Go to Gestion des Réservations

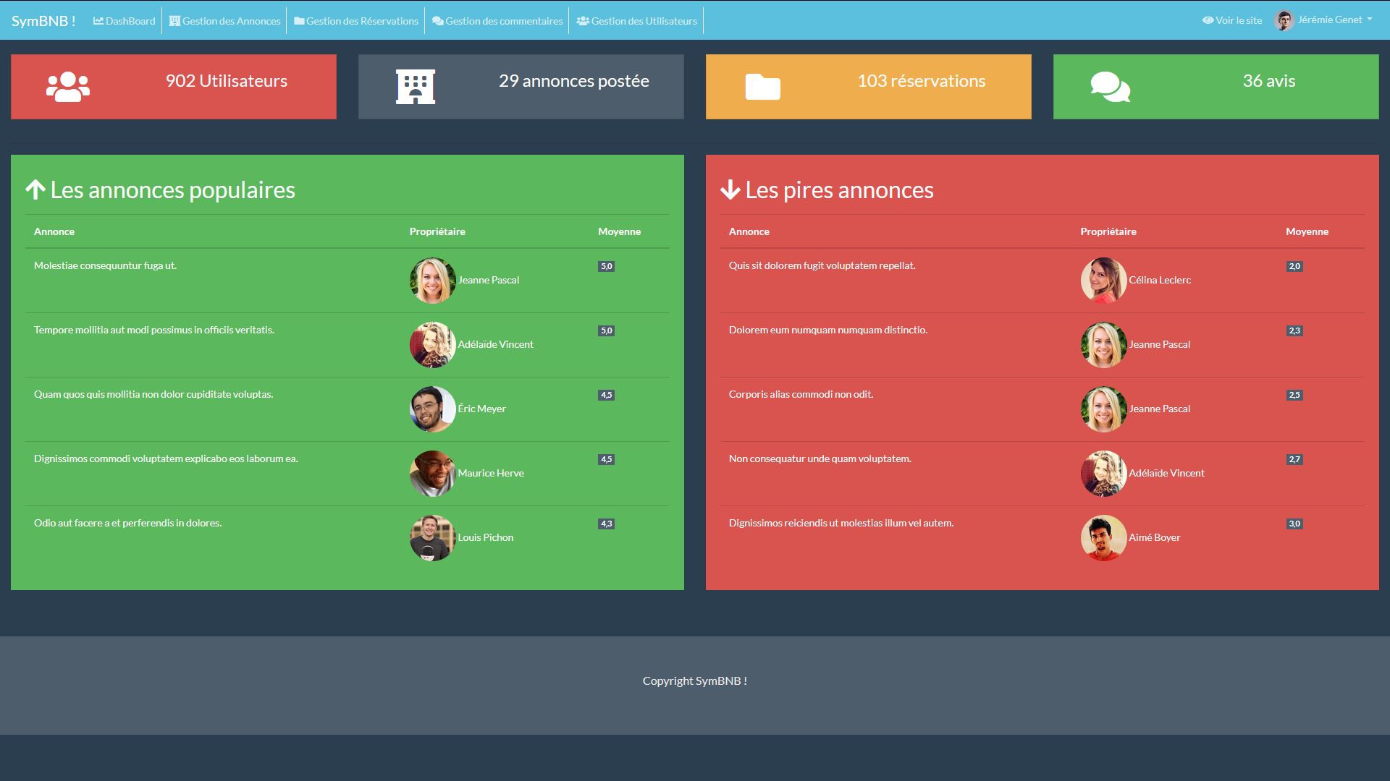point(356,21)
